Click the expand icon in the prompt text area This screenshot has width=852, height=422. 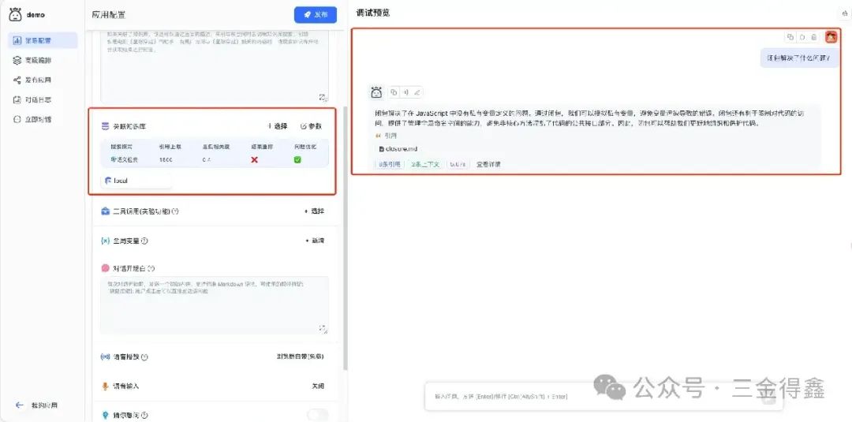[322, 97]
